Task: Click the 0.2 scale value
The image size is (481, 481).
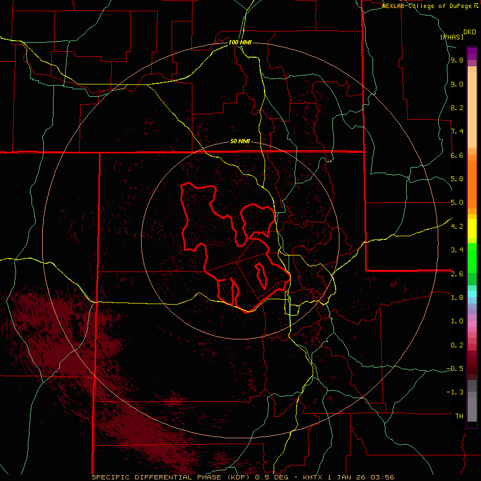Action: coord(457,345)
